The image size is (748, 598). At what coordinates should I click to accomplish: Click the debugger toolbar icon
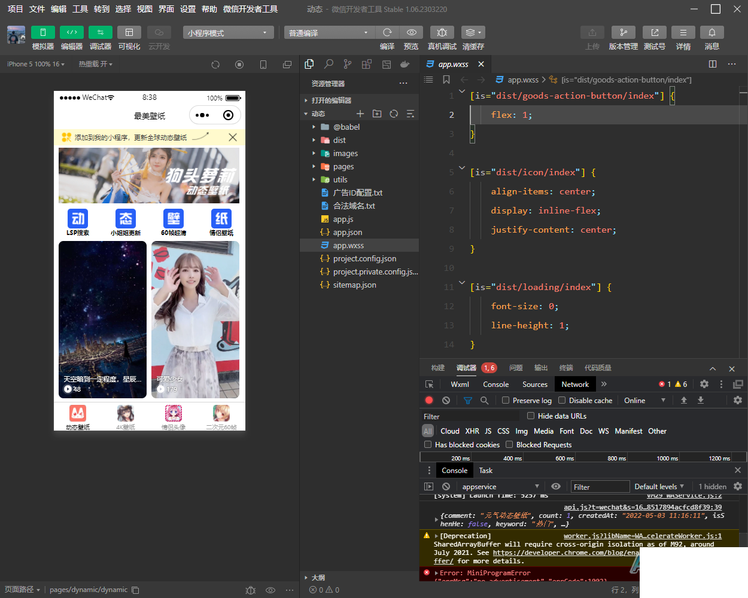tap(100, 32)
